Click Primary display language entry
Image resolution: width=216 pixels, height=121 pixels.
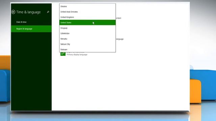pyautogui.click(x=77, y=54)
